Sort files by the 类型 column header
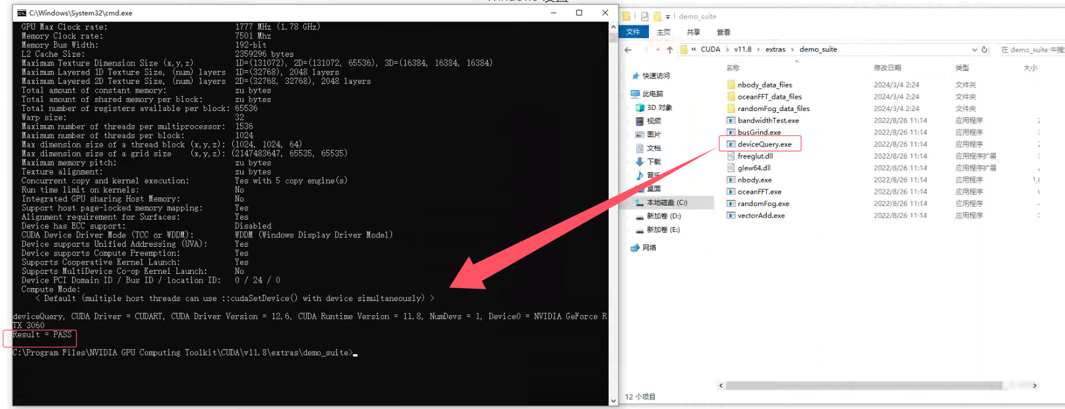The image size is (1065, 409). click(962, 68)
